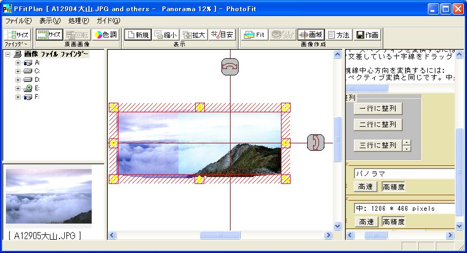Image resolution: width=467 pixels, height=253 pixels.
Task: Open the 色調 color tone tool
Action: (106, 35)
